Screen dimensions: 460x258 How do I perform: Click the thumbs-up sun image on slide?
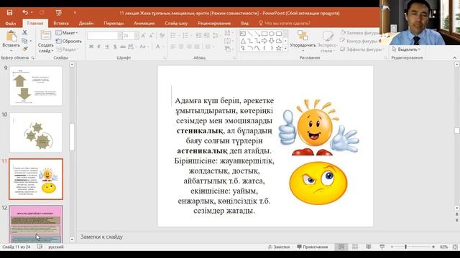pyautogui.click(x=318, y=128)
